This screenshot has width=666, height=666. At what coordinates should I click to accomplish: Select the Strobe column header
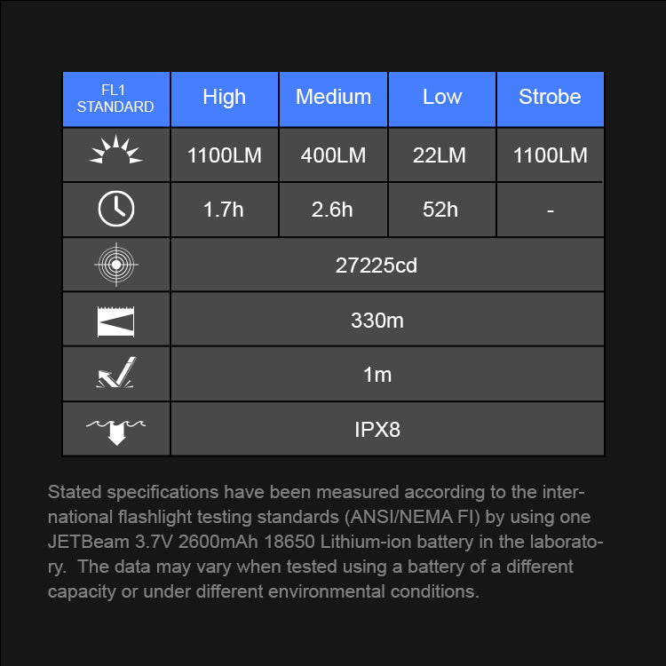tap(550, 98)
